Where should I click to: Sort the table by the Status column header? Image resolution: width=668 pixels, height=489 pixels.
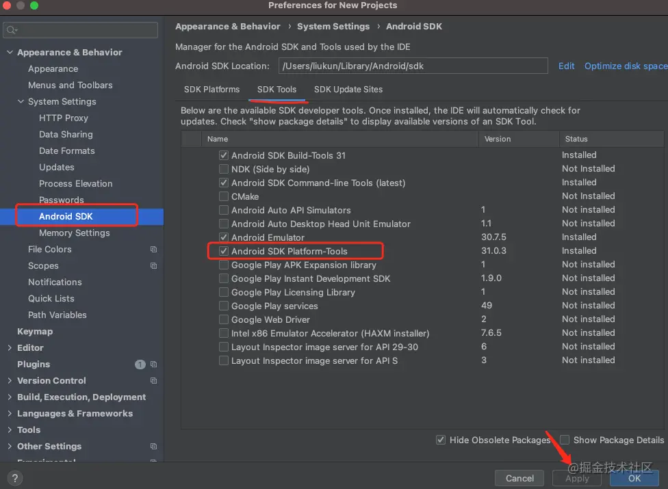tap(611, 139)
